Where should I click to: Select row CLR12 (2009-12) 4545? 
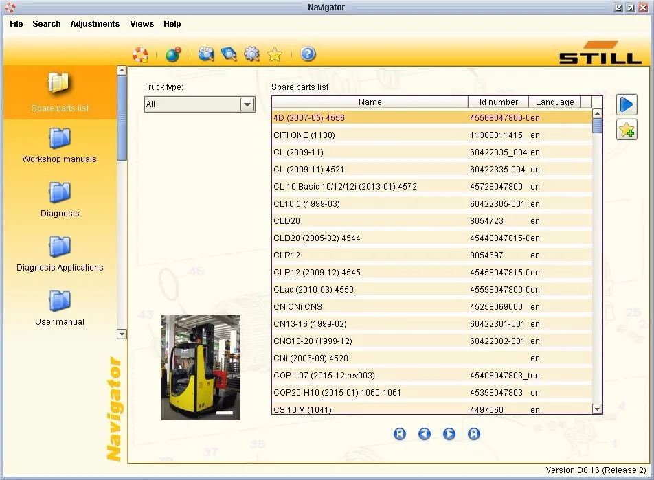pyautogui.click(x=431, y=273)
